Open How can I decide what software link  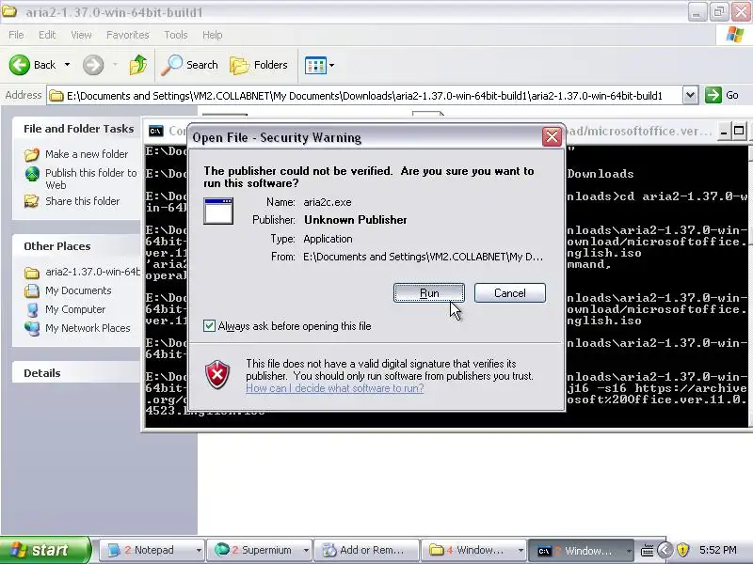335,388
